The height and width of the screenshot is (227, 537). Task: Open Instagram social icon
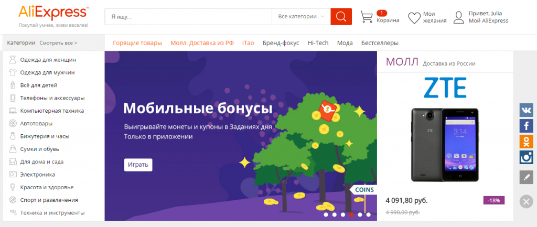point(526,157)
